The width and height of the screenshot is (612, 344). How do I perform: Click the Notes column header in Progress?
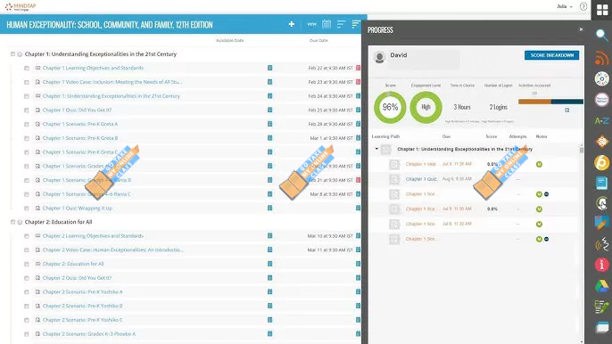[541, 136]
